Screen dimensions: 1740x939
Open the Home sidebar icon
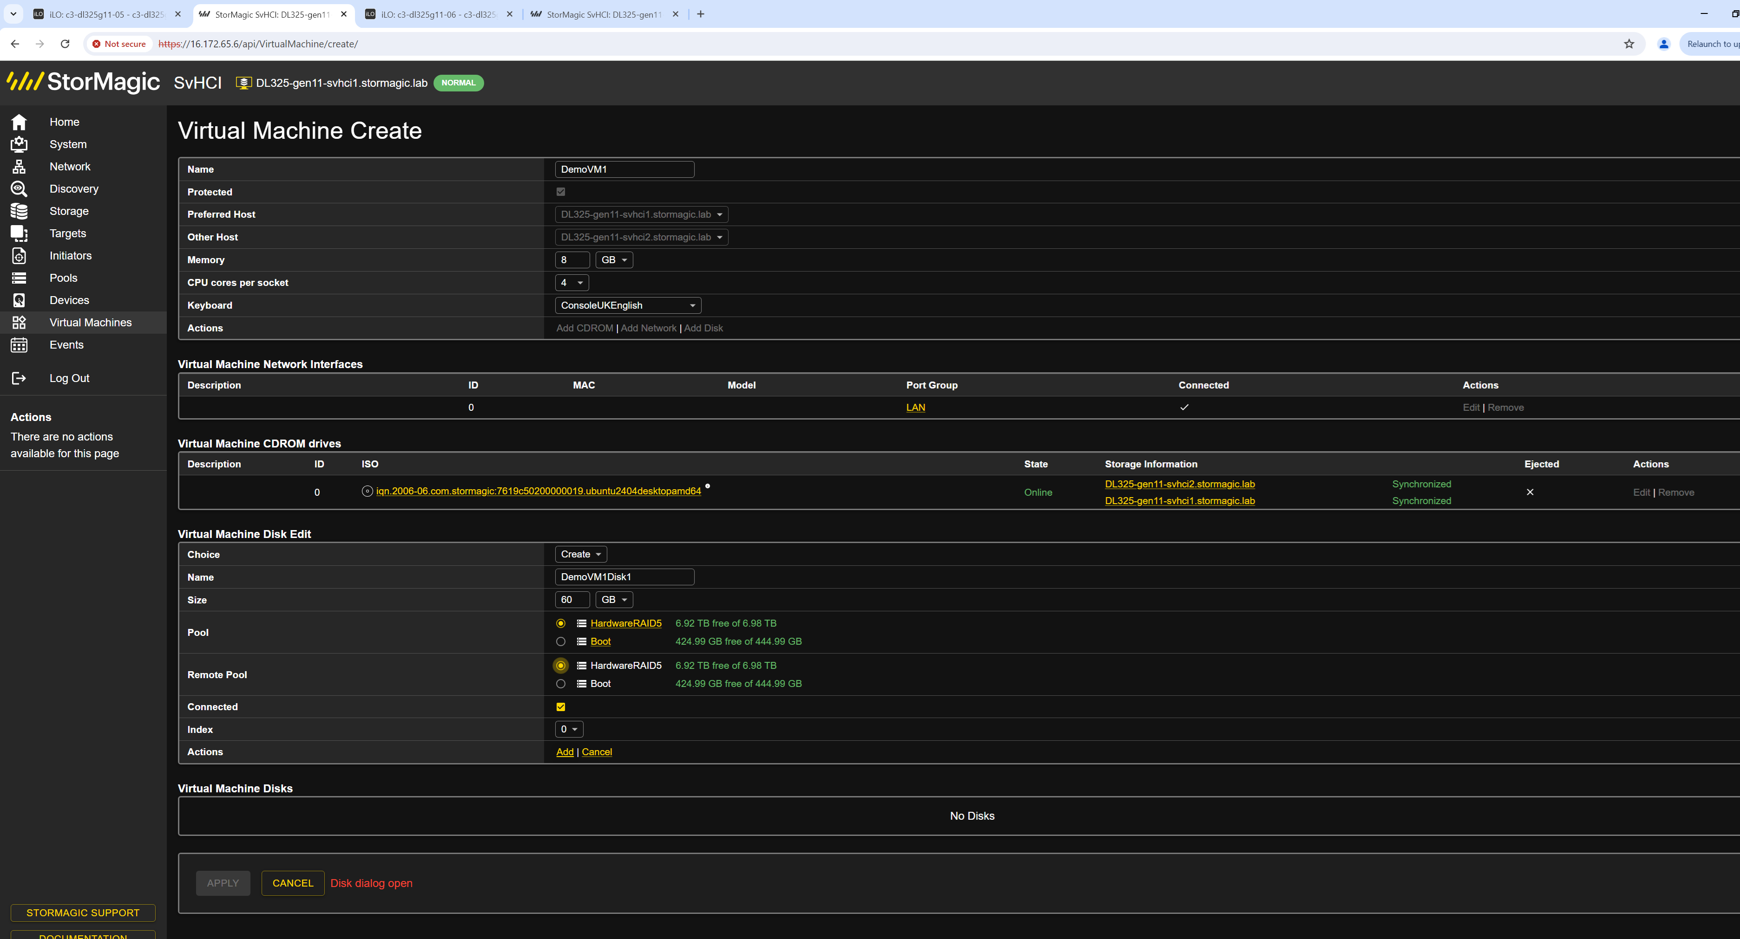click(19, 122)
